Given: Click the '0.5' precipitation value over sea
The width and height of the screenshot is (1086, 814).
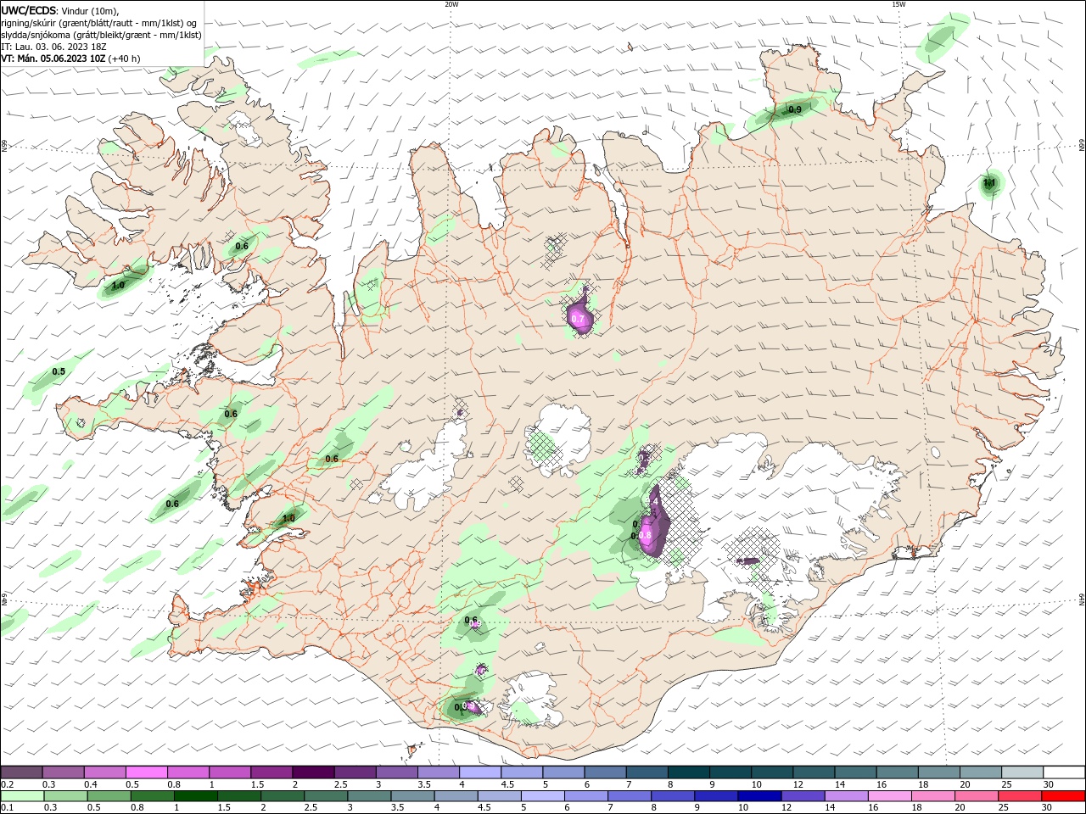Looking at the screenshot, I should pyautogui.click(x=59, y=371).
